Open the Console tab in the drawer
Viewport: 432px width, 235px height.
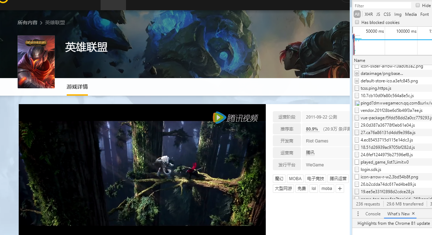(373, 214)
